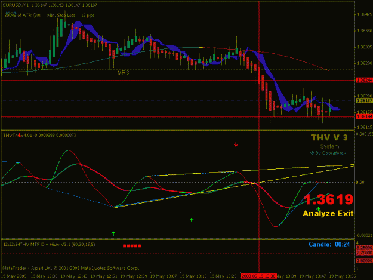Click the 'System' label under THV V 3
Screen dimensions: 373x280
pos(329,146)
